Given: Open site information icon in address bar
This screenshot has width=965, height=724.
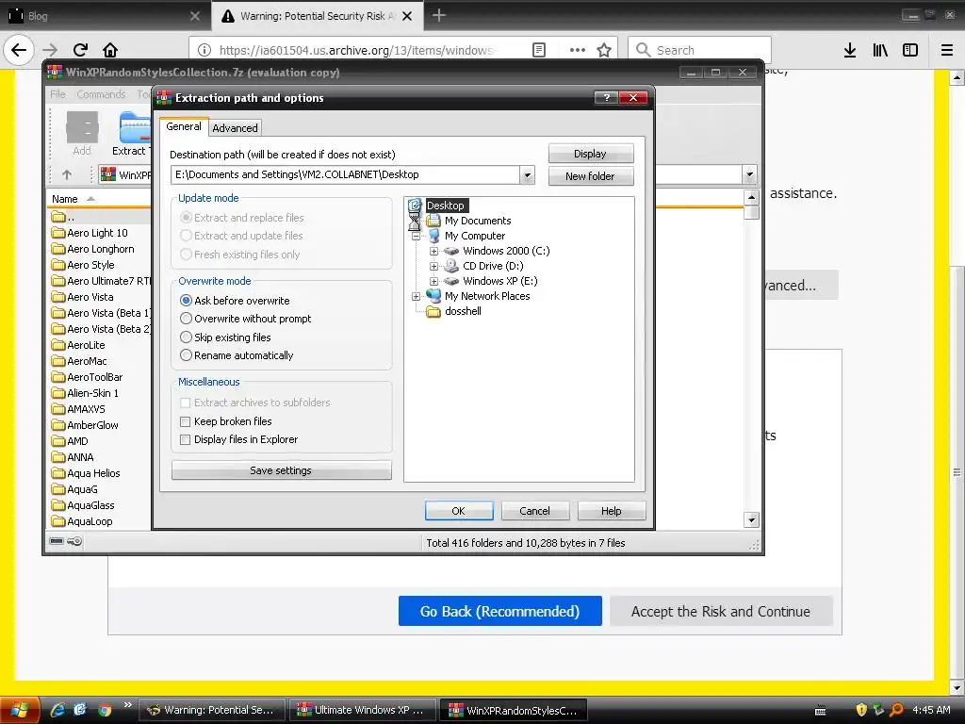Looking at the screenshot, I should tap(204, 50).
